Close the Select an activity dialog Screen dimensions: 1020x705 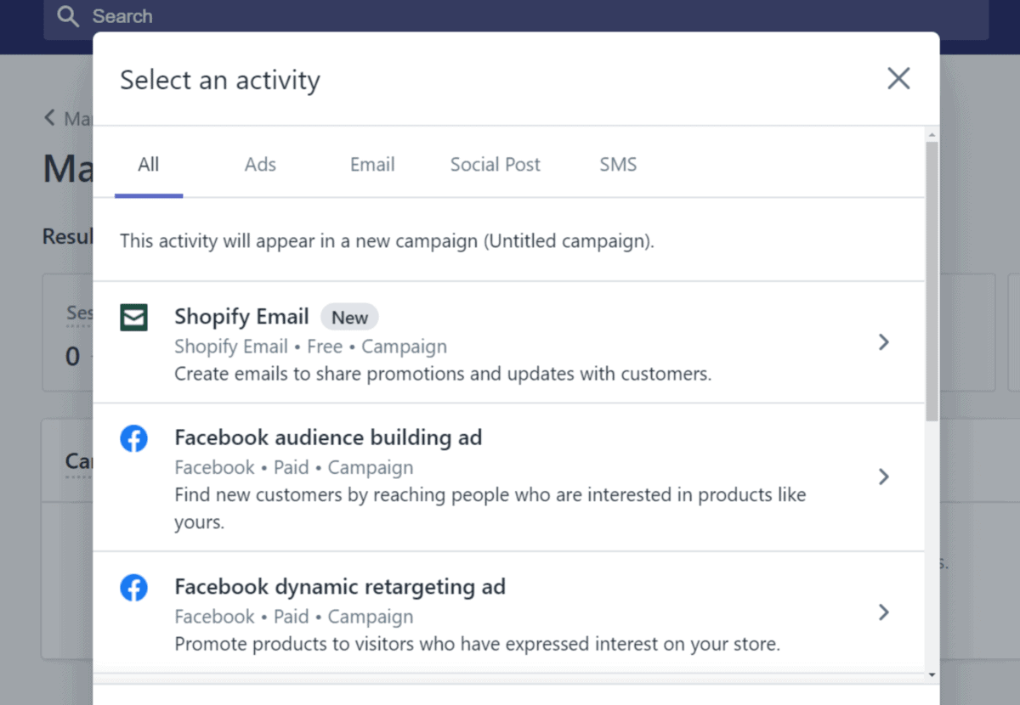[x=898, y=79]
